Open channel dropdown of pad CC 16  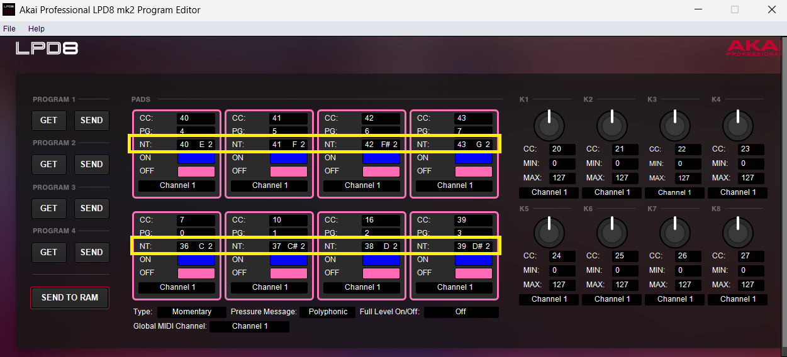[362, 287]
